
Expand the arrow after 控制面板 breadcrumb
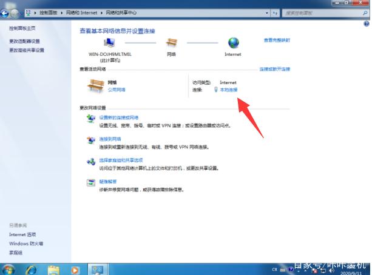(x=62, y=13)
